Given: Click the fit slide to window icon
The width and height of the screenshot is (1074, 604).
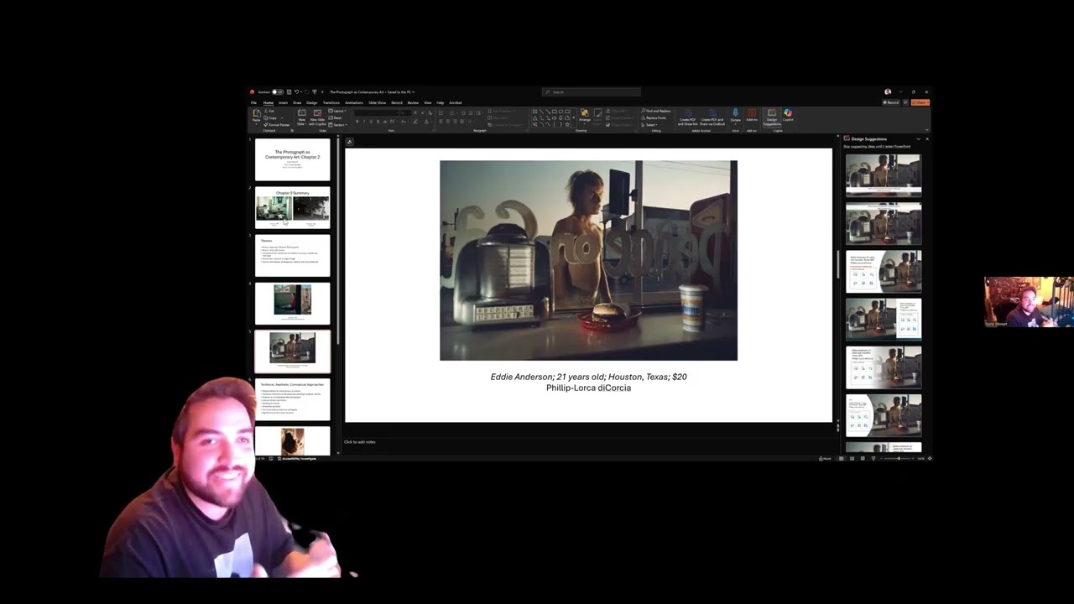Looking at the screenshot, I should point(930,459).
